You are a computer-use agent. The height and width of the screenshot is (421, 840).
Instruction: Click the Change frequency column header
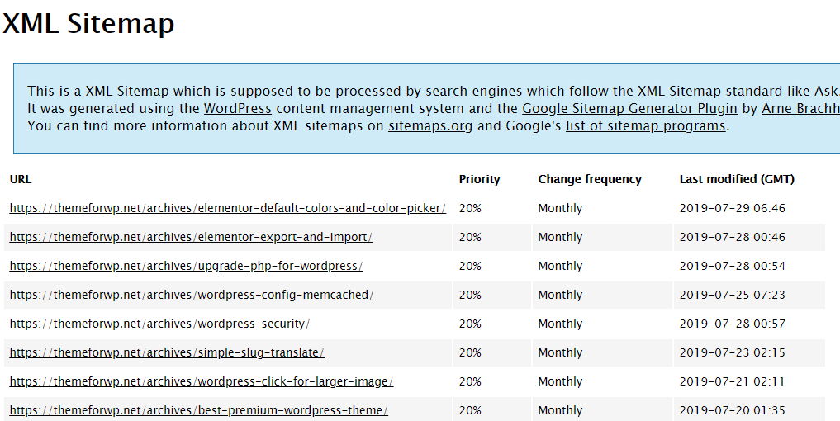click(590, 179)
